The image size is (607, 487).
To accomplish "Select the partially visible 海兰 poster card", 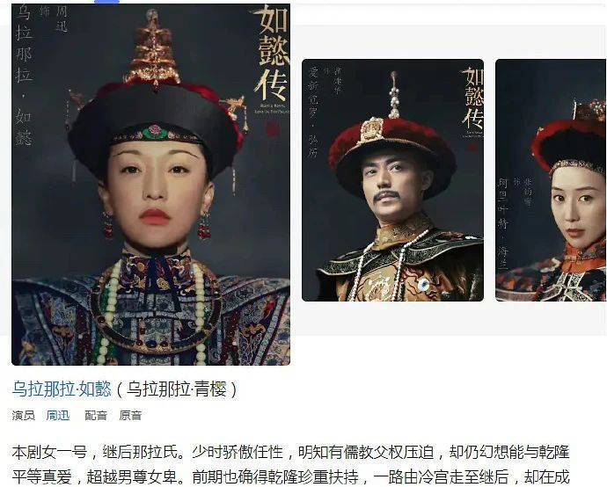I will [551, 180].
